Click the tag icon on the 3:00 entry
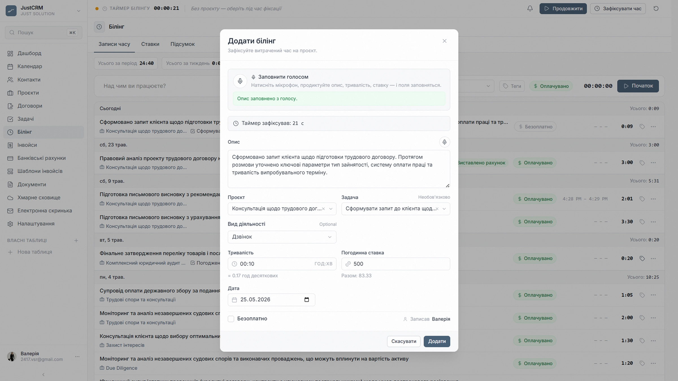Image resolution: width=678 pixels, height=381 pixels. point(642,163)
